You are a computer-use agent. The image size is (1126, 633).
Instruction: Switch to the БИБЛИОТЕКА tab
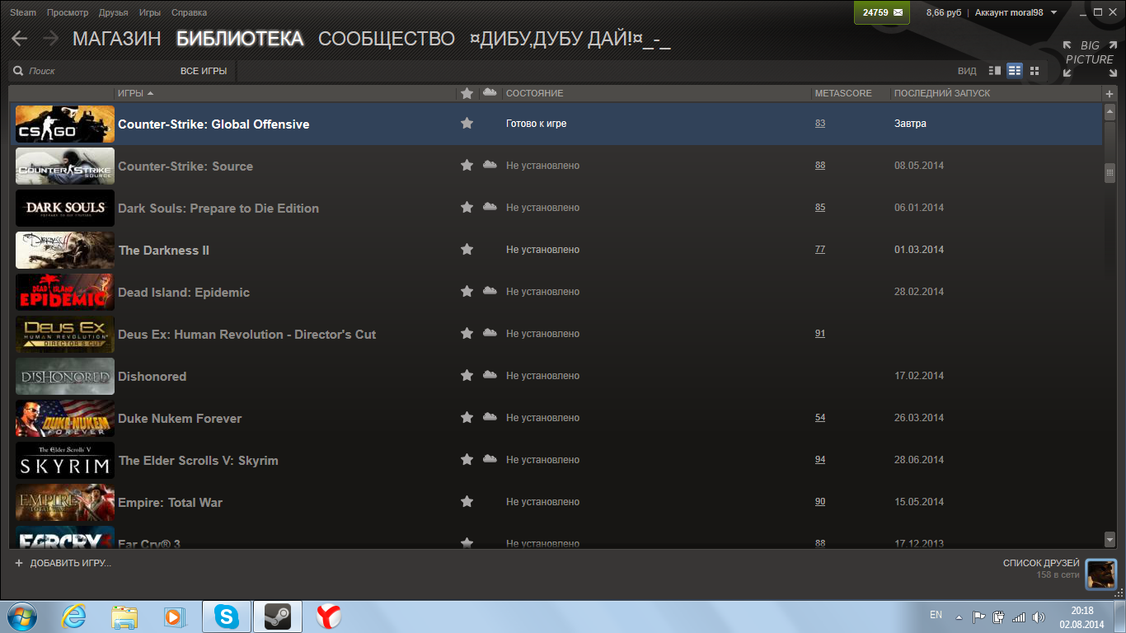pyautogui.click(x=240, y=39)
